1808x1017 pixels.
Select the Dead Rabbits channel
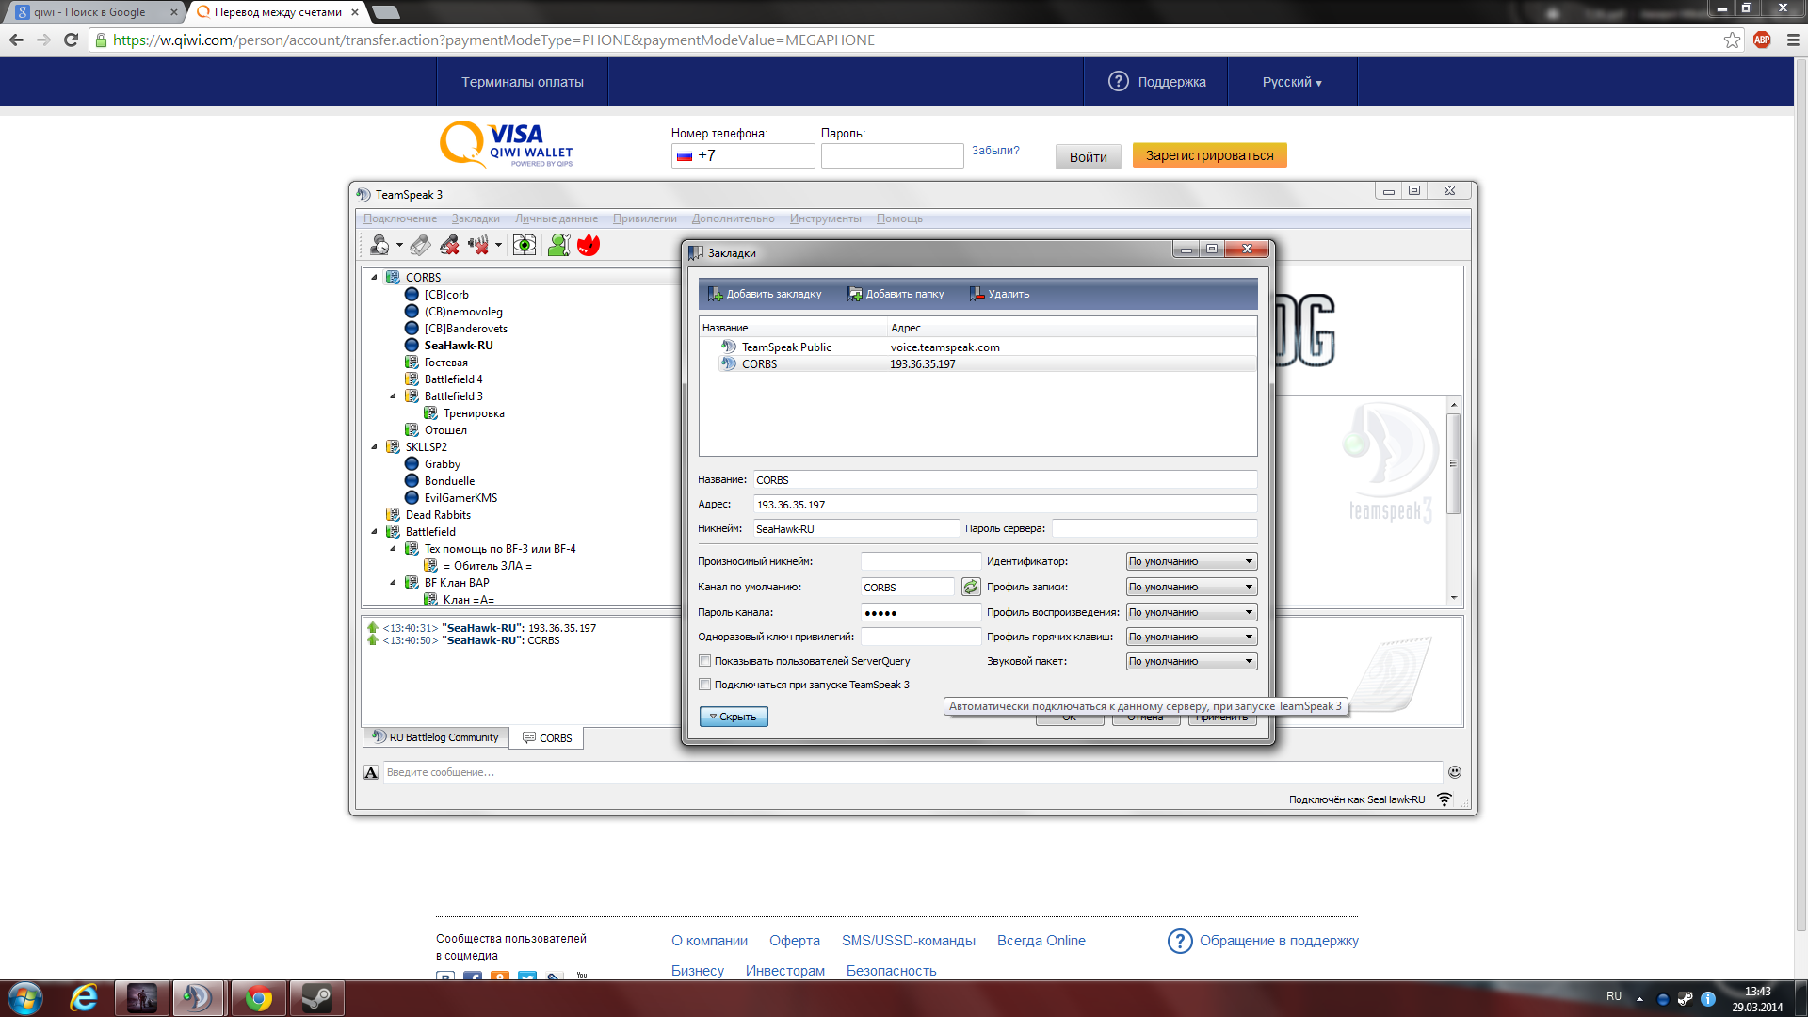coord(438,515)
